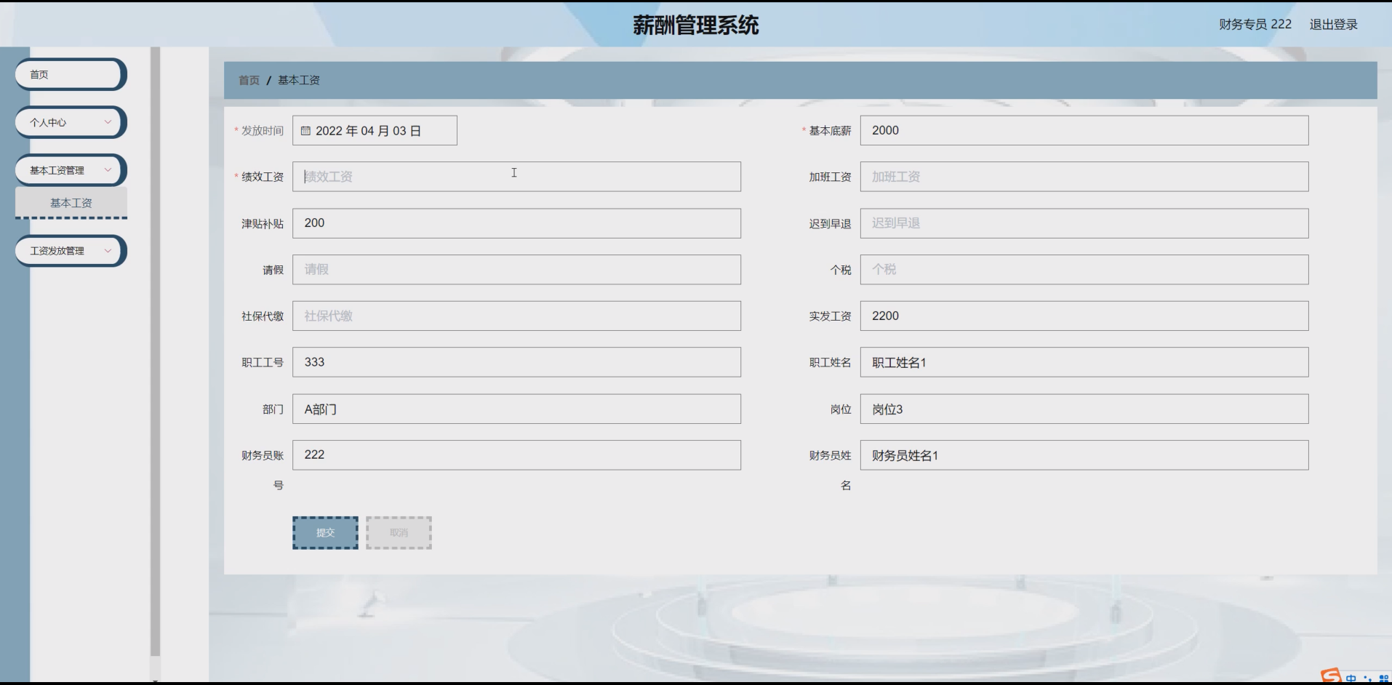Click the 首页 breadcrumb link

pos(249,80)
